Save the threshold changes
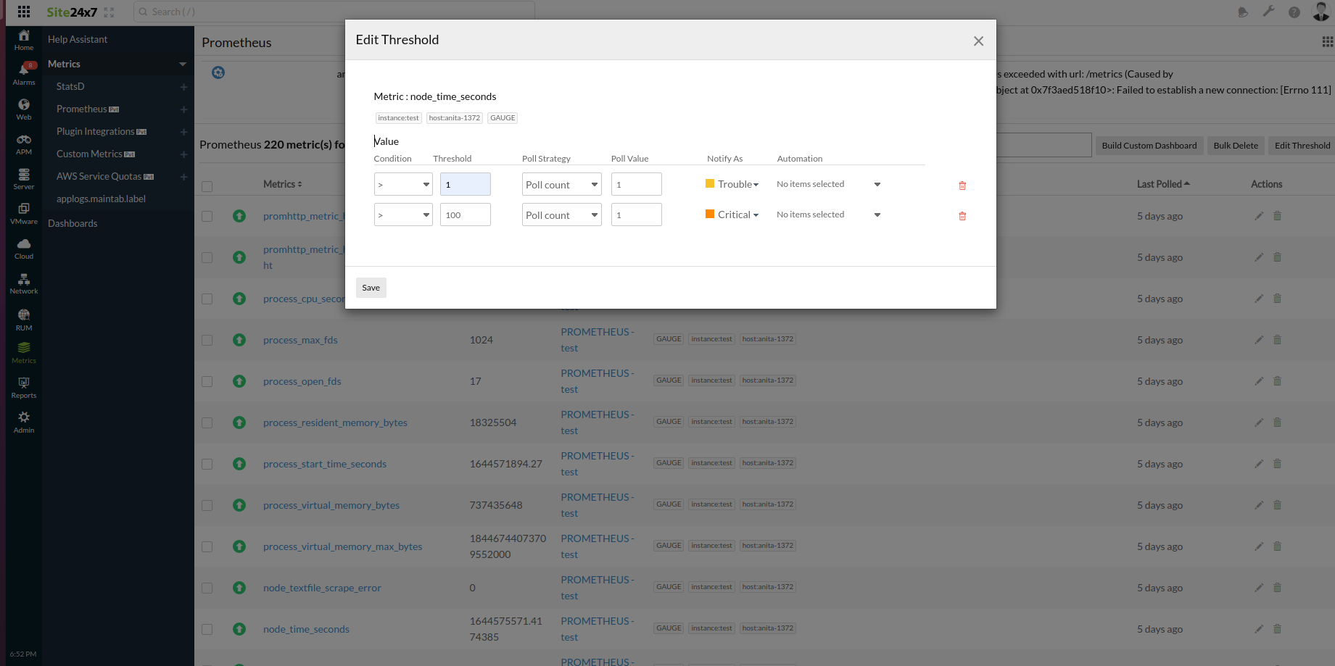This screenshot has width=1335, height=666. point(371,288)
